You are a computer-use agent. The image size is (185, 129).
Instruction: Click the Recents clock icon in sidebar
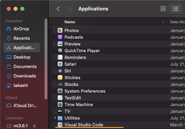(9, 38)
